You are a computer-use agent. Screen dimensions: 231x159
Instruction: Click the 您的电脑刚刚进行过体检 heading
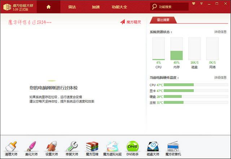click(x=53, y=88)
